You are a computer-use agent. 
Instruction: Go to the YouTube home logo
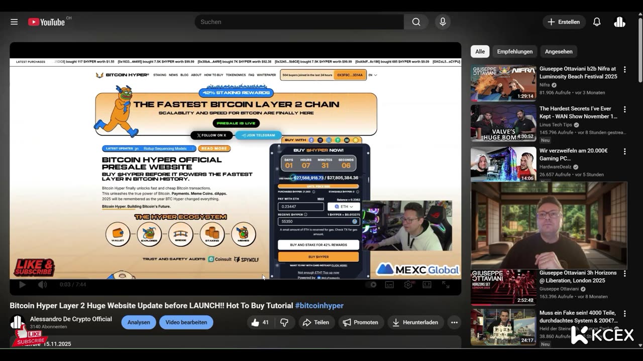click(x=46, y=22)
